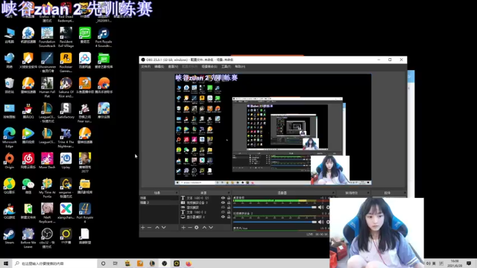
Task: Open 网易云音乐 red desktop shortcut
Action: click(x=28, y=161)
